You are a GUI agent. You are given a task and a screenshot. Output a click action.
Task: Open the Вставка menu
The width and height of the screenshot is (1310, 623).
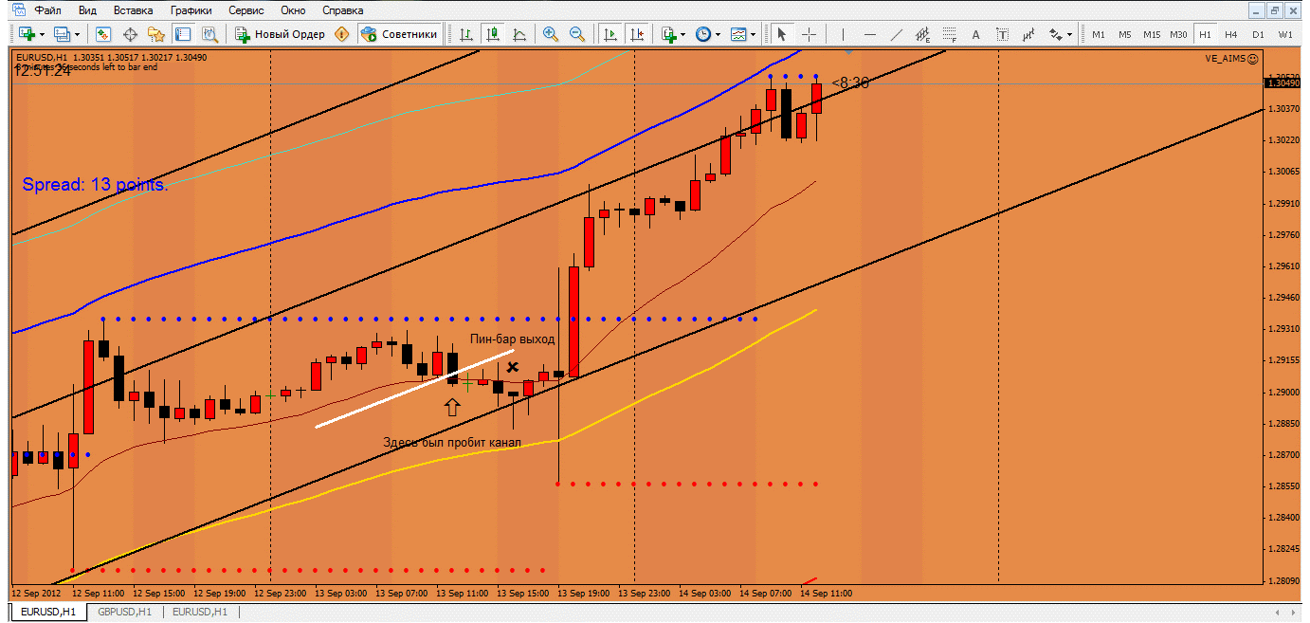(x=133, y=10)
